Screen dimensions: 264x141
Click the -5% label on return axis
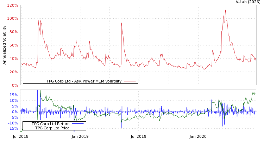tap(14, 117)
